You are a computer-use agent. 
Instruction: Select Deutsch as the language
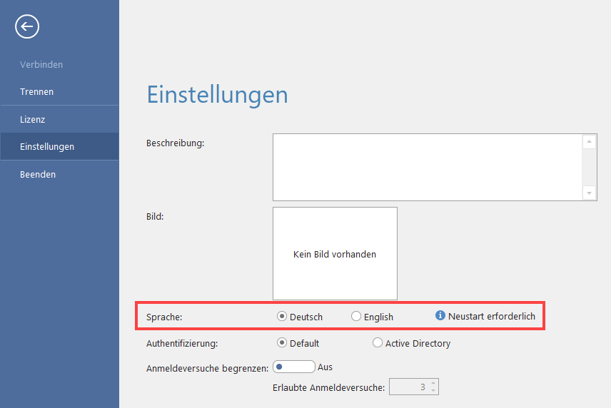[x=281, y=317]
